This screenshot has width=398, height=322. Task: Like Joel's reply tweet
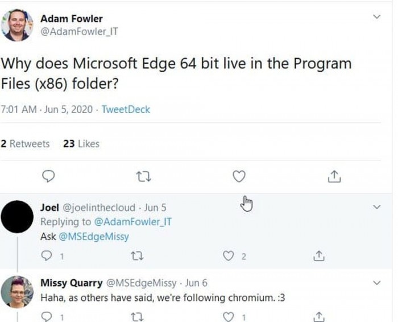pyautogui.click(x=230, y=256)
